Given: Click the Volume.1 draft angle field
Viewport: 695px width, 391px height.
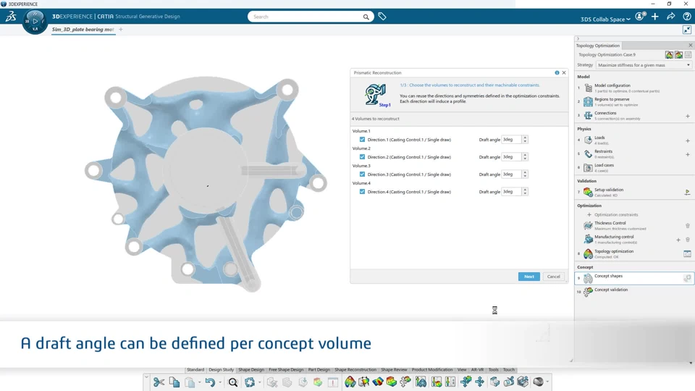Looking at the screenshot, I should pyautogui.click(x=512, y=140).
